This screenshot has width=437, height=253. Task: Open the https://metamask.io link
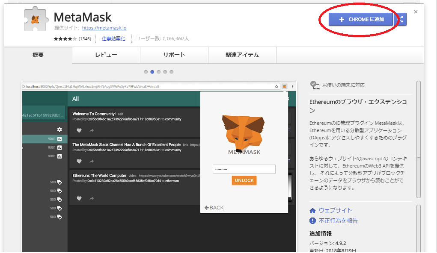(104, 28)
